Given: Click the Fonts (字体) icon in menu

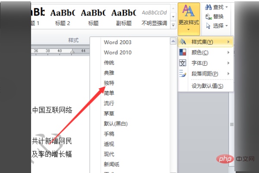Looking at the screenshot, I should tap(183, 63).
